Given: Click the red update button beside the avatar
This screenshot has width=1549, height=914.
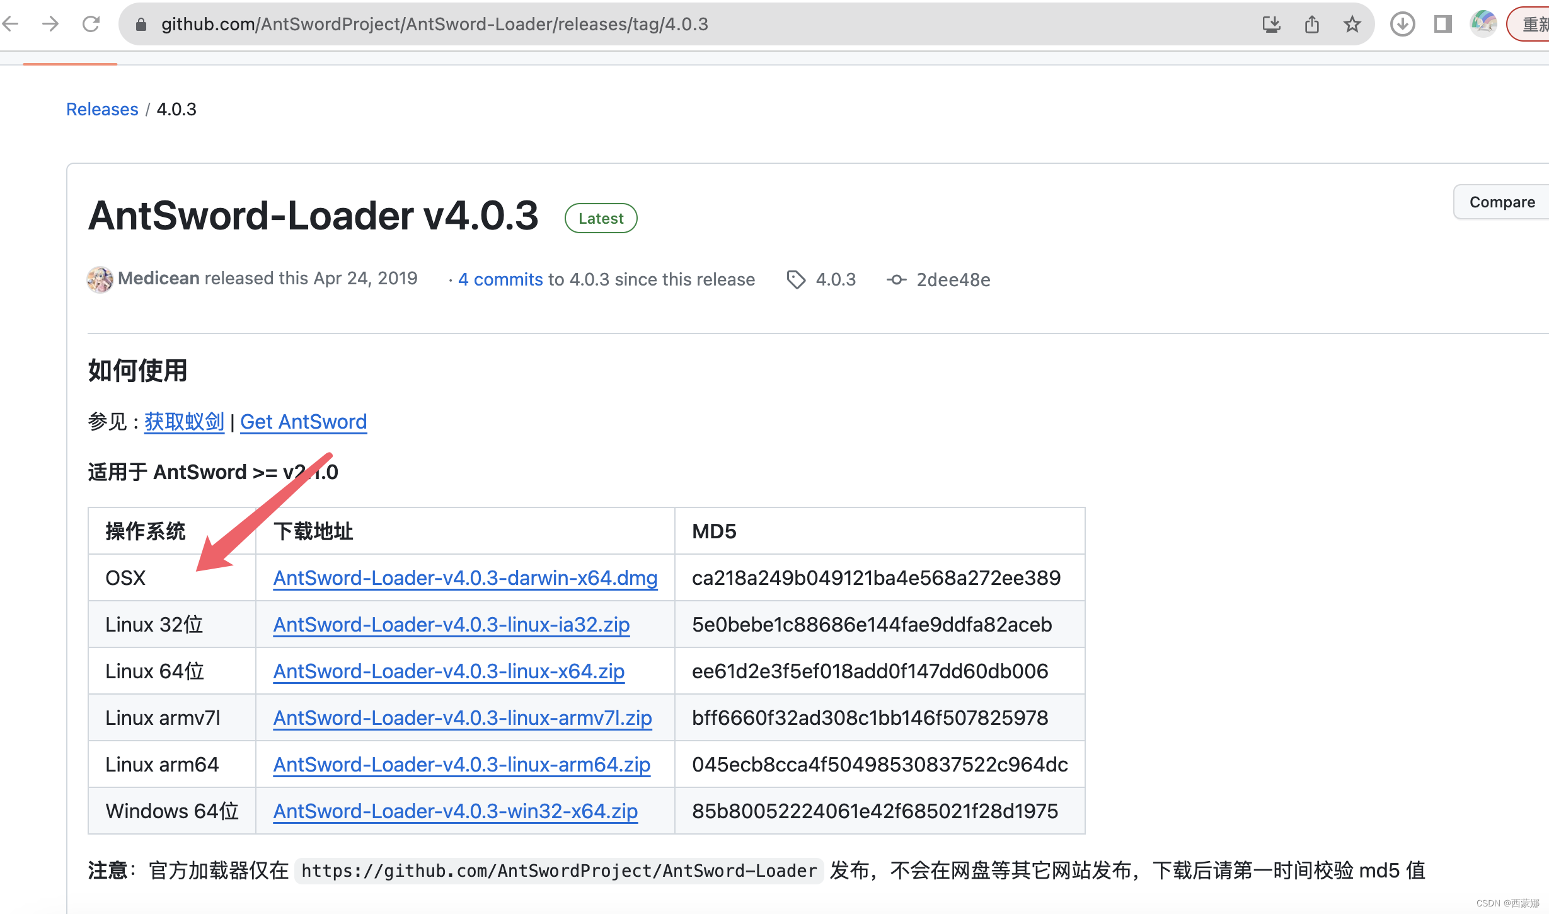Looking at the screenshot, I should pyautogui.click(x=1529, y=25).
